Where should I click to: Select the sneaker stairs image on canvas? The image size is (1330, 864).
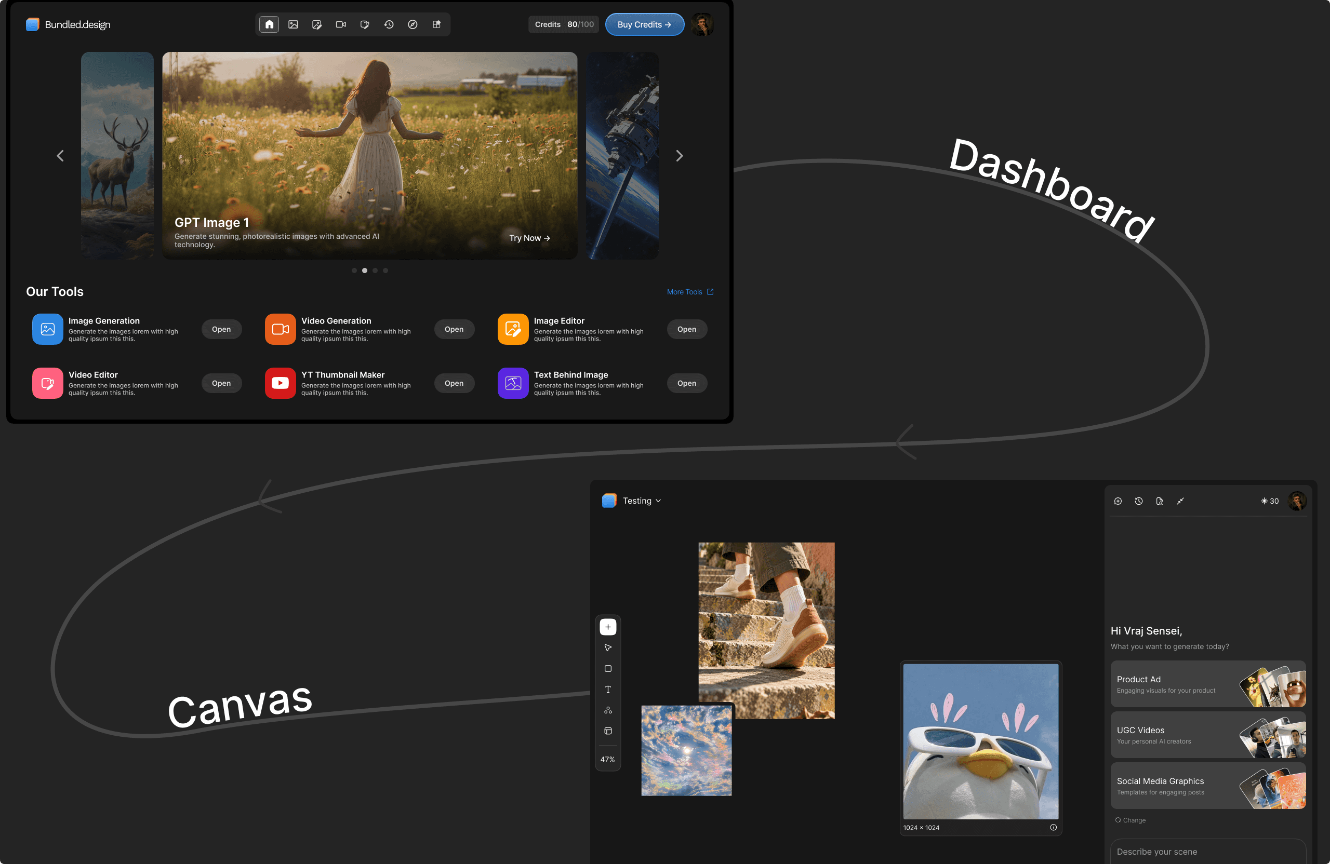(x=766, y=630)
